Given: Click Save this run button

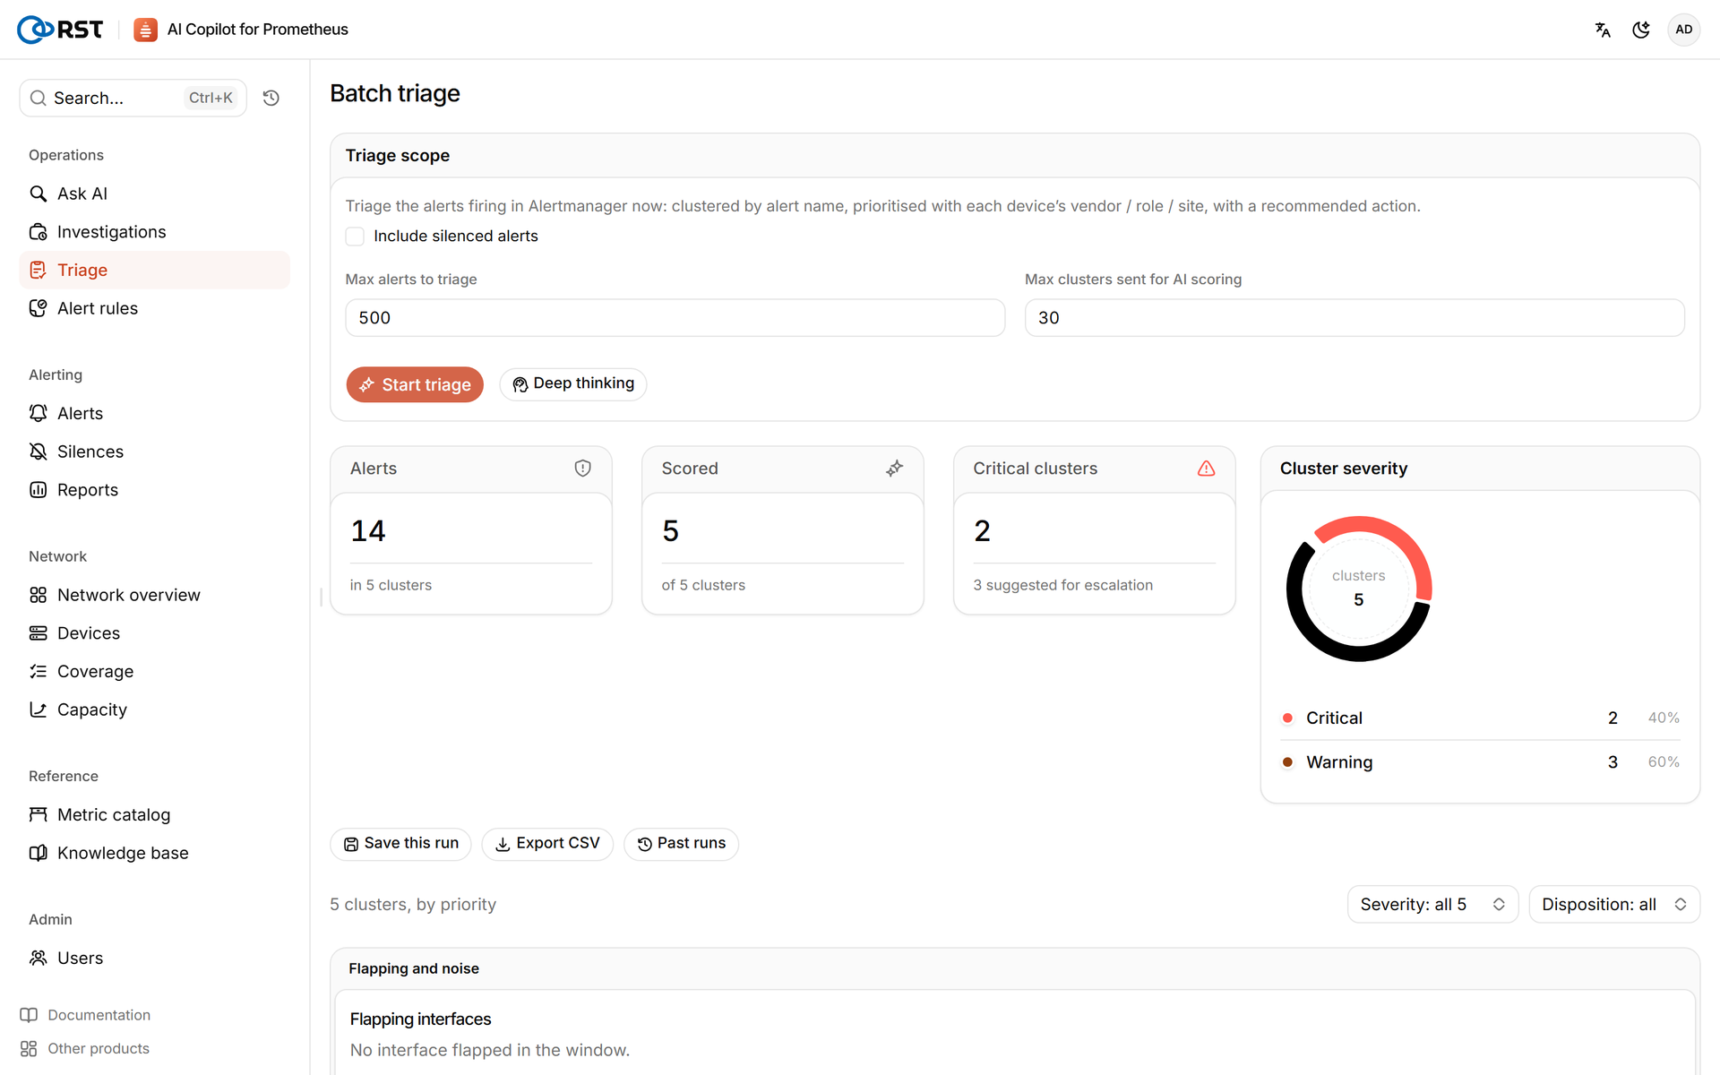Looking at the screenshot, I should (400, 844).
